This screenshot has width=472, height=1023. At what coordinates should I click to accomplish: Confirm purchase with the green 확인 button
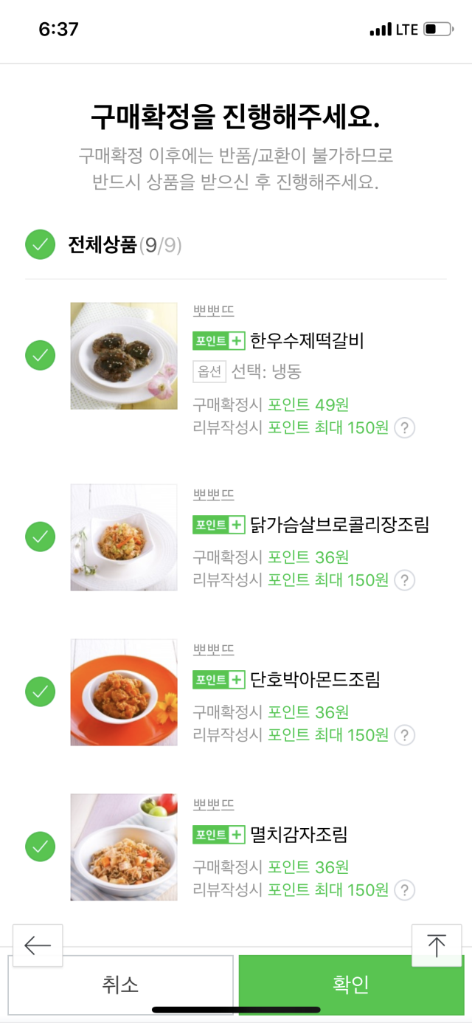tap(351, 984)
